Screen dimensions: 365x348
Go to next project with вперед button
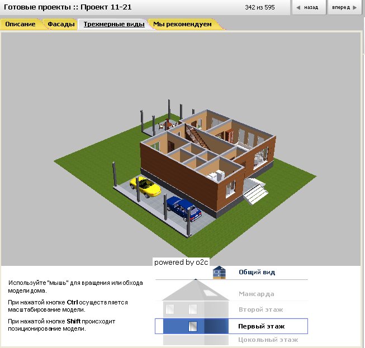coord(344,7)
